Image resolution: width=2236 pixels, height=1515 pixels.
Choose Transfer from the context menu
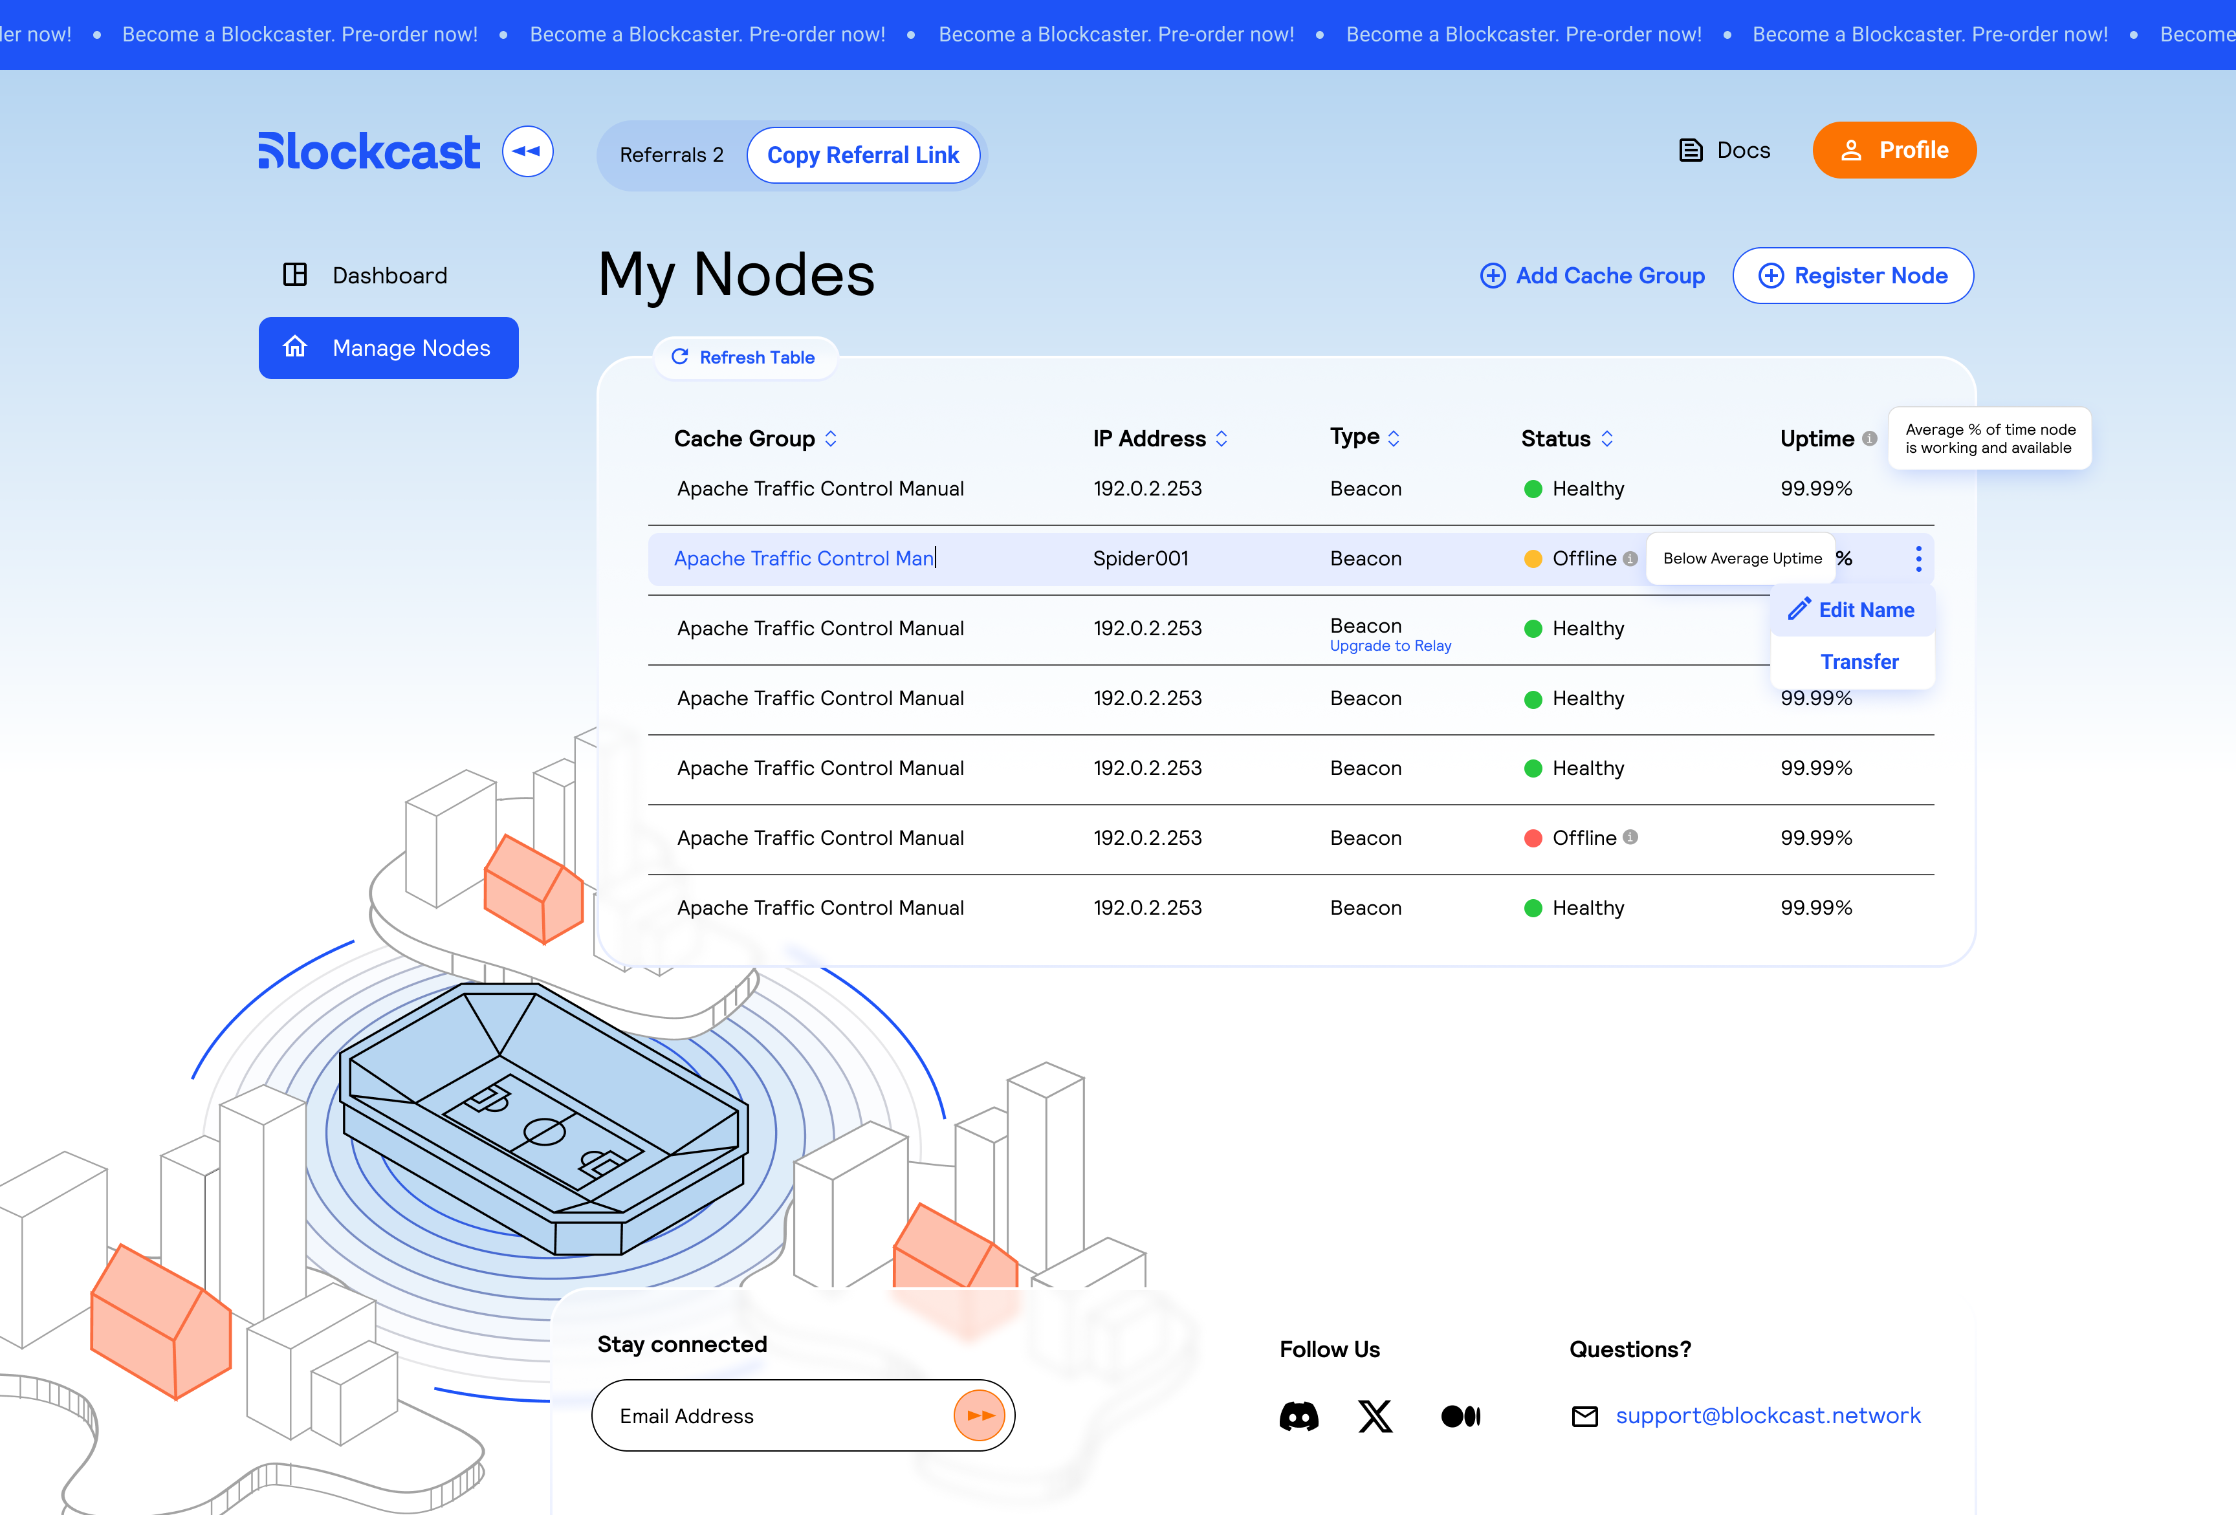pos(1859,661)
